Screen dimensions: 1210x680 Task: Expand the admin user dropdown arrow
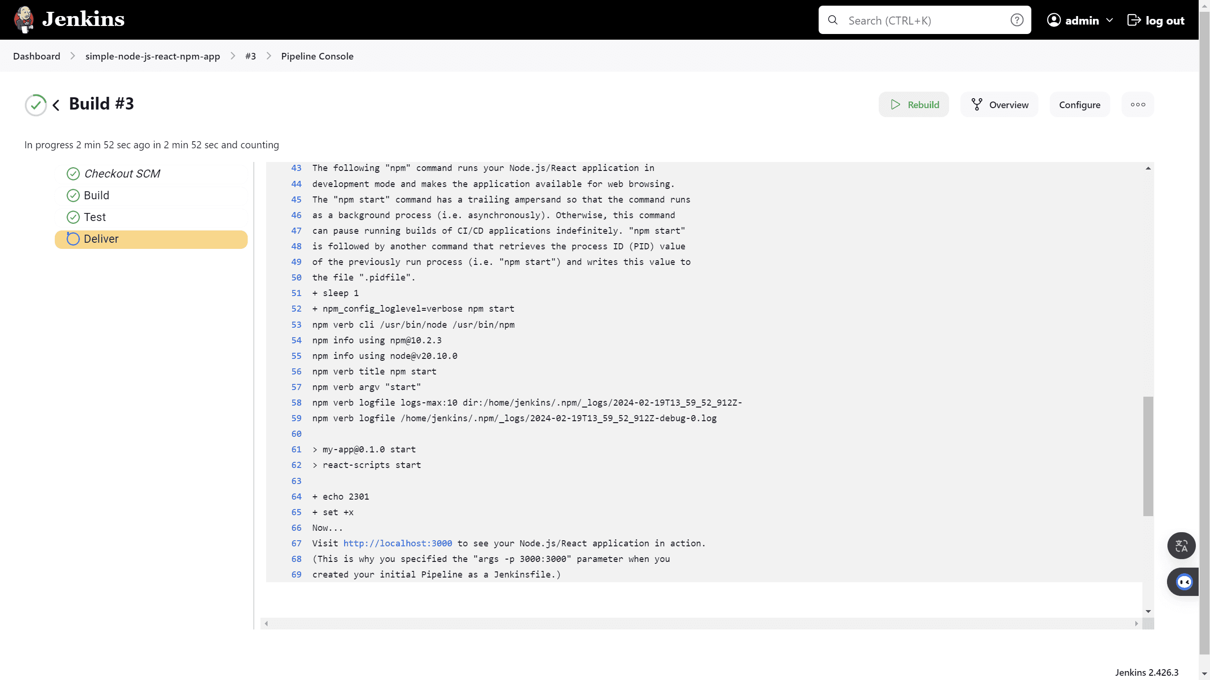coord(1110,20)
